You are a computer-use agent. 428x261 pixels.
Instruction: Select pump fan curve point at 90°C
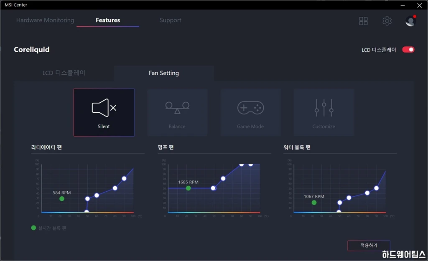(251, 165)
